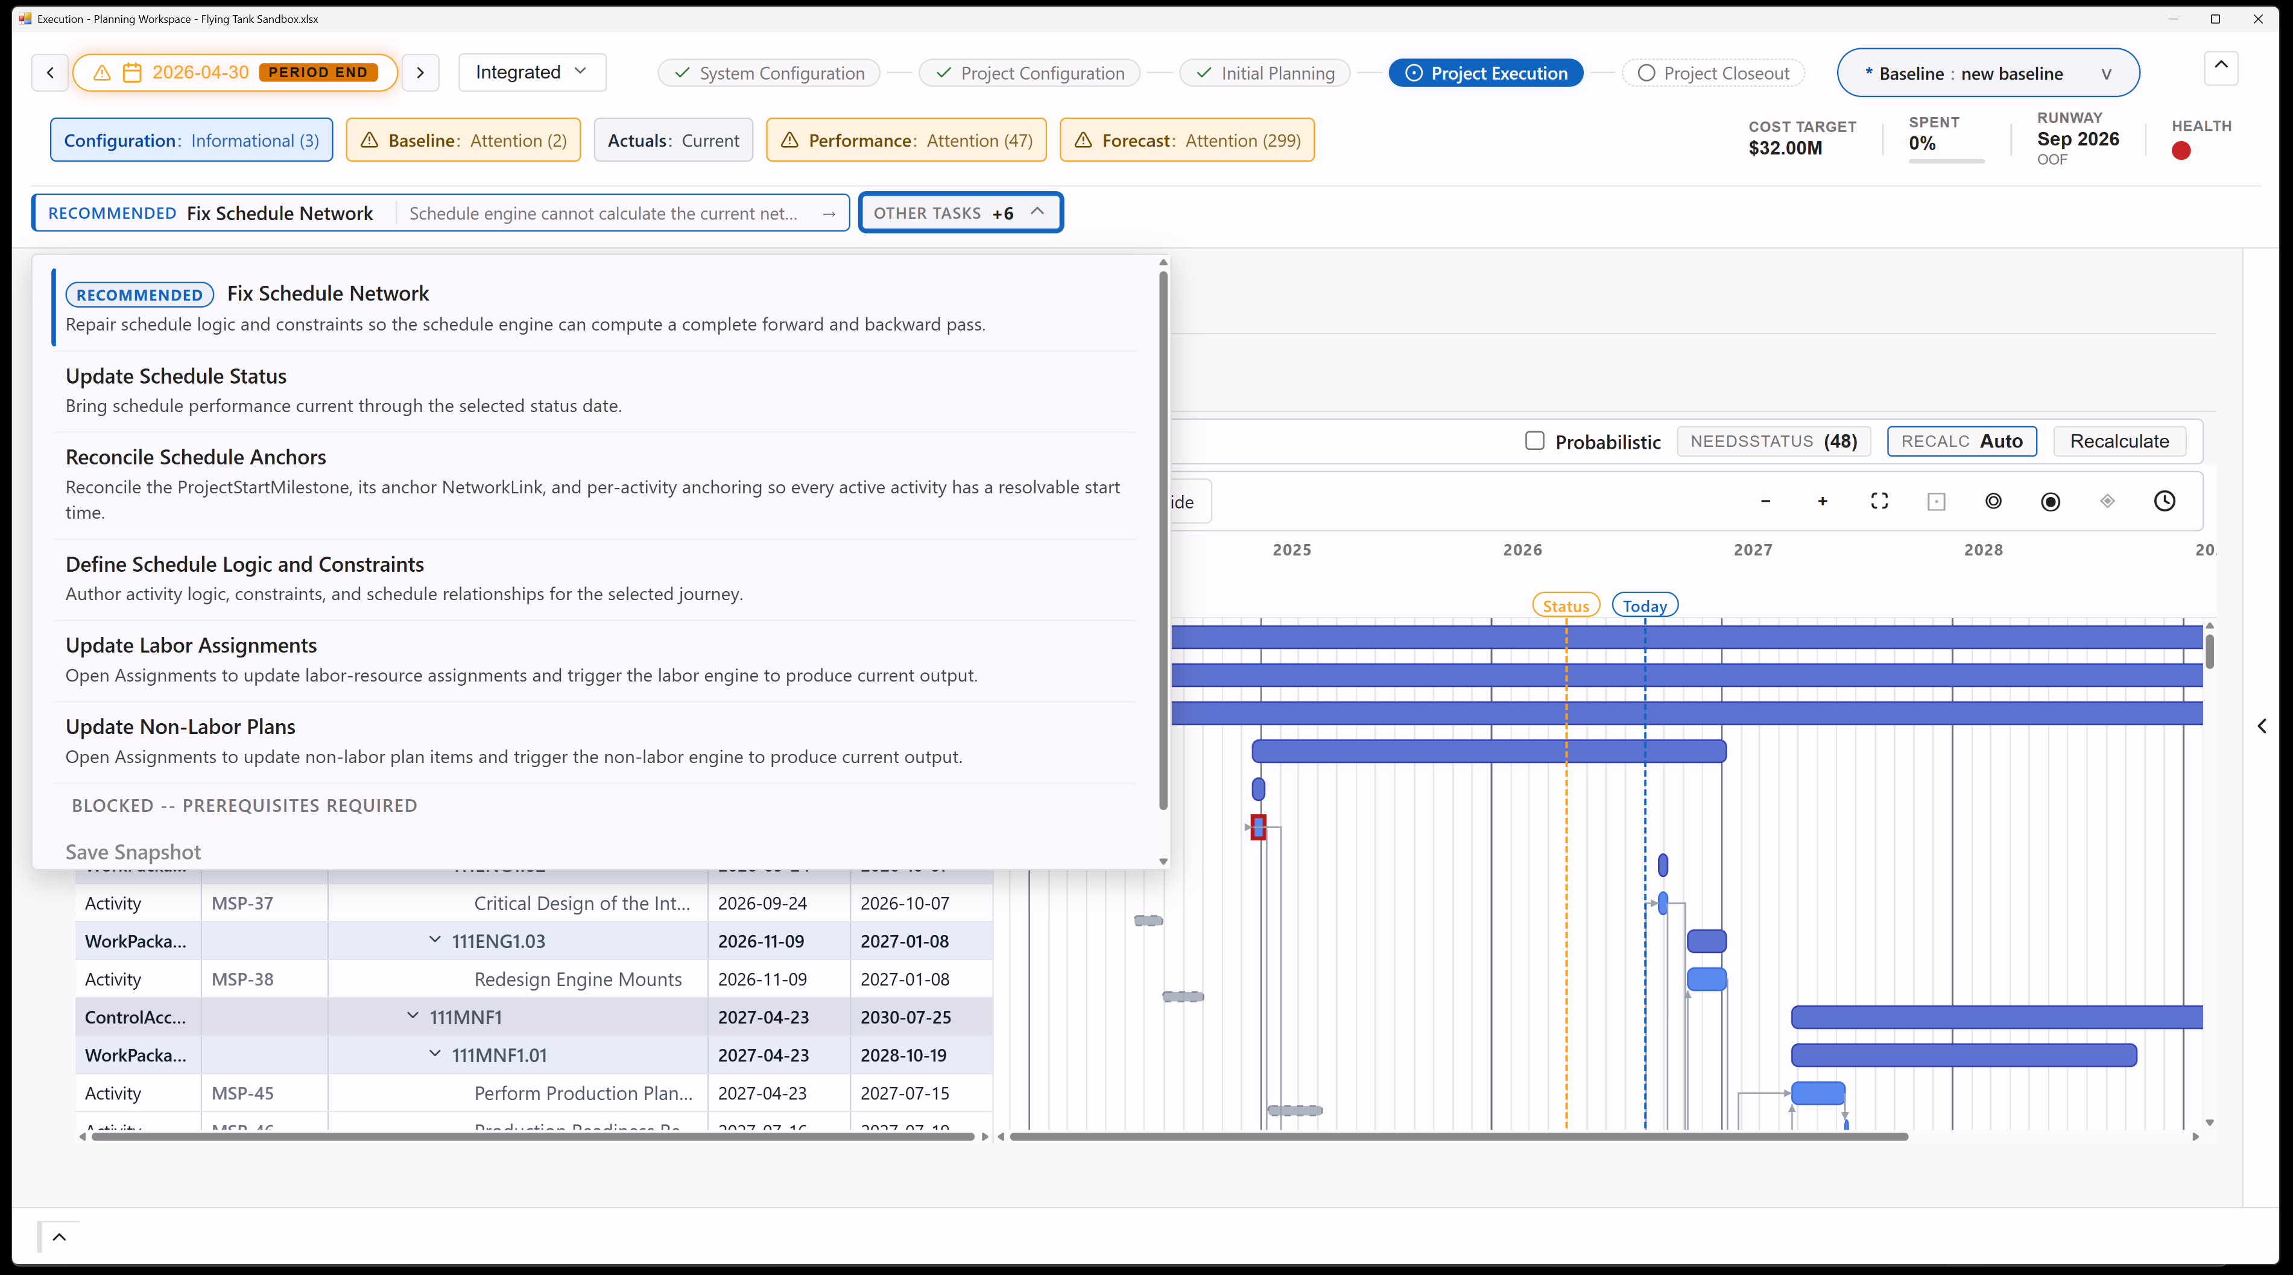Image resolution: width=2293 pixels, height=1275 pixels.
Task: Go to System Configuration stage
Action: tap(769, 73)
